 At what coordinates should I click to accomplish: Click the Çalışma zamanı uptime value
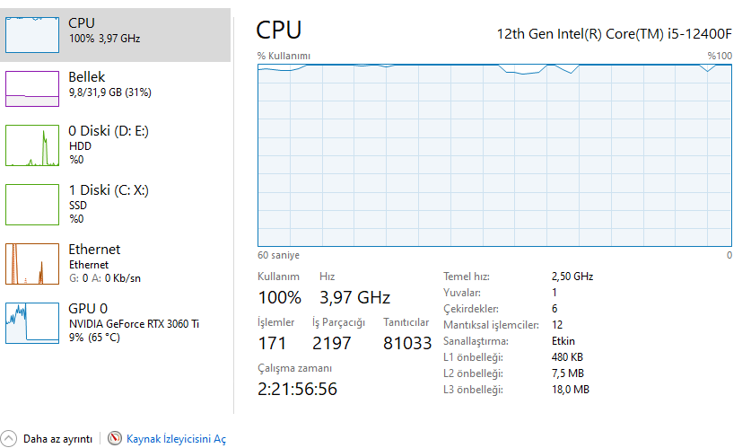[297, 389]
